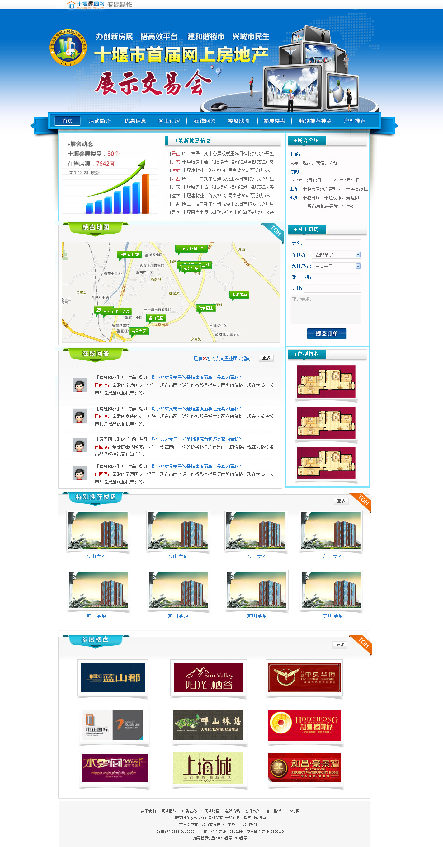The height and width of the screenshot is (847, 443).
Task: Open the red-tagged 建材 十堰建材业年终大抄底 link
Action: [219, 170]
